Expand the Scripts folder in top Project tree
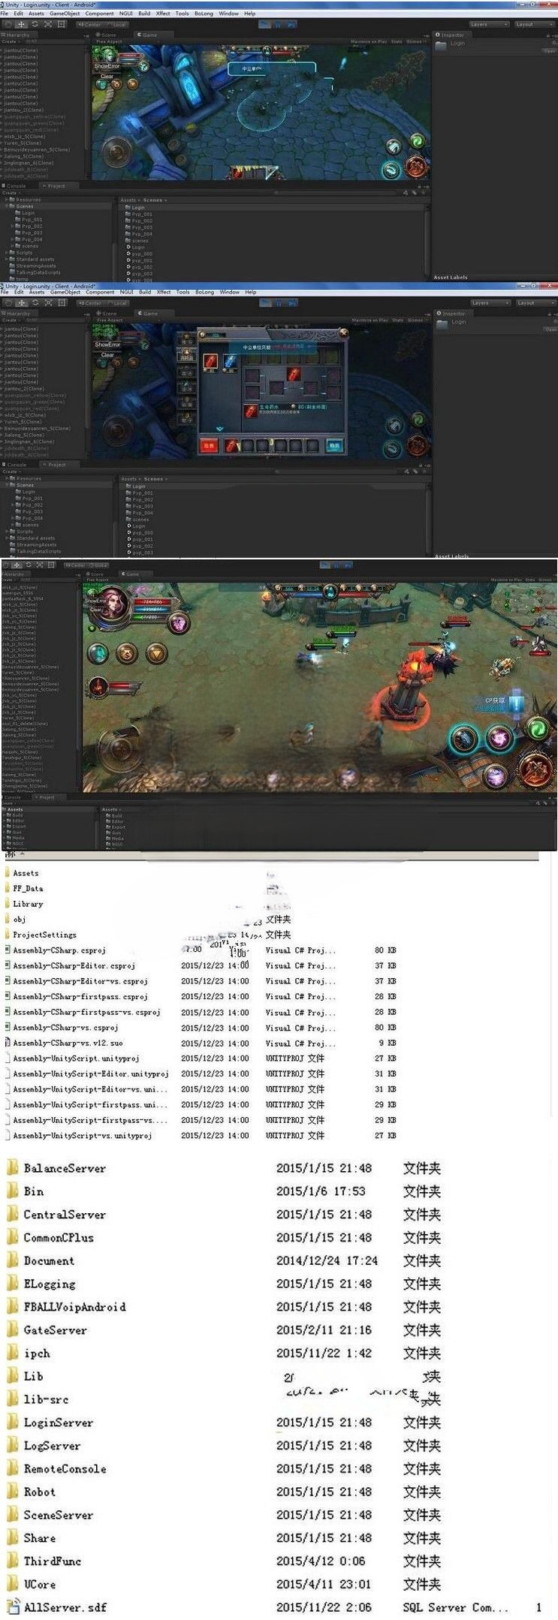The height and width of the screenshot is (1620, 558). [x=7, y=252]
